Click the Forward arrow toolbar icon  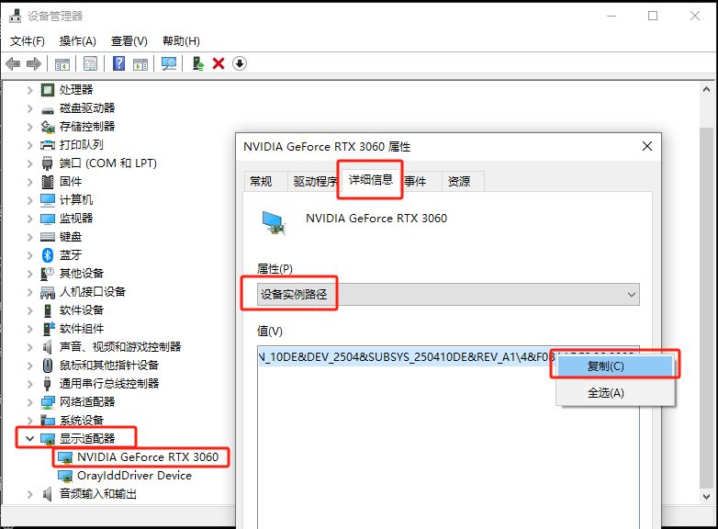[34, 63]
